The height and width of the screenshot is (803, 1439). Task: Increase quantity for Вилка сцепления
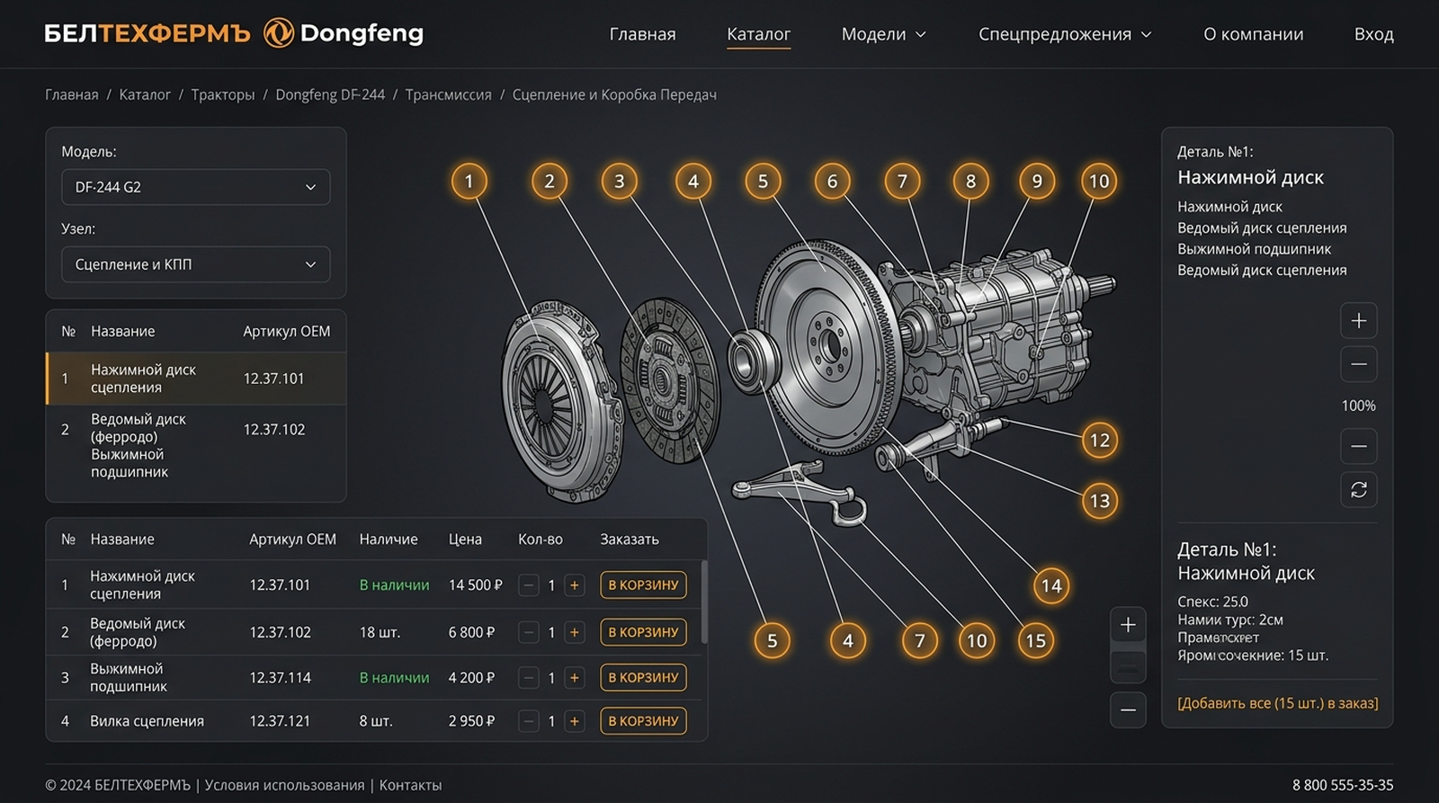pos(574,720)
